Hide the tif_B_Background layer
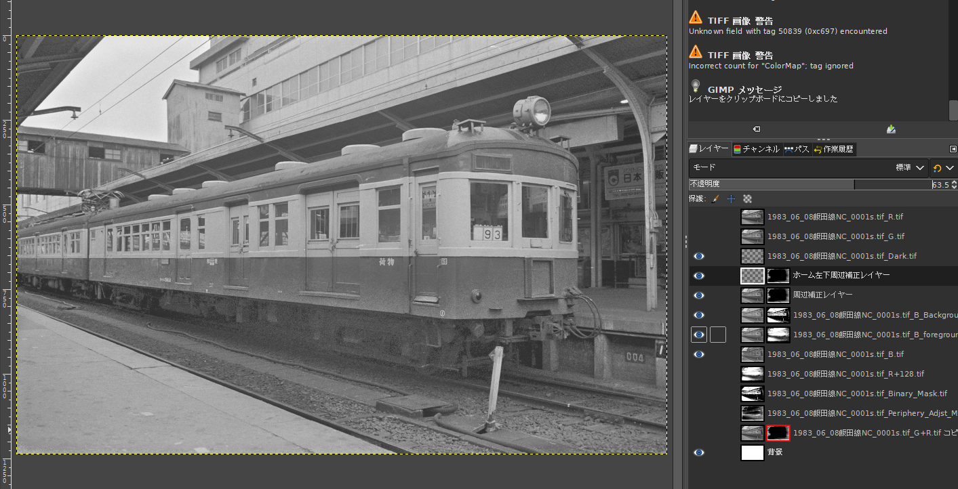958x489 pixels. tap(699, 315)
